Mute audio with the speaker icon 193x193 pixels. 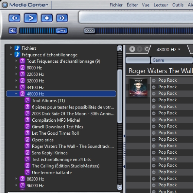(13, 31)
